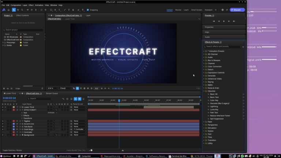
Task: Expand the Precomps folder in Project
Action: tap(3, 43)
